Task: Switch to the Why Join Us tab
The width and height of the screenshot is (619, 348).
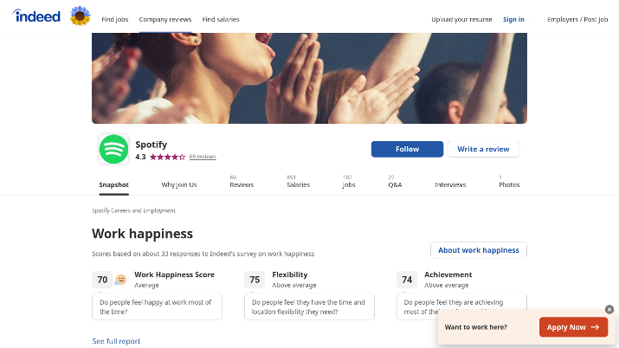Action: [179, 184]
